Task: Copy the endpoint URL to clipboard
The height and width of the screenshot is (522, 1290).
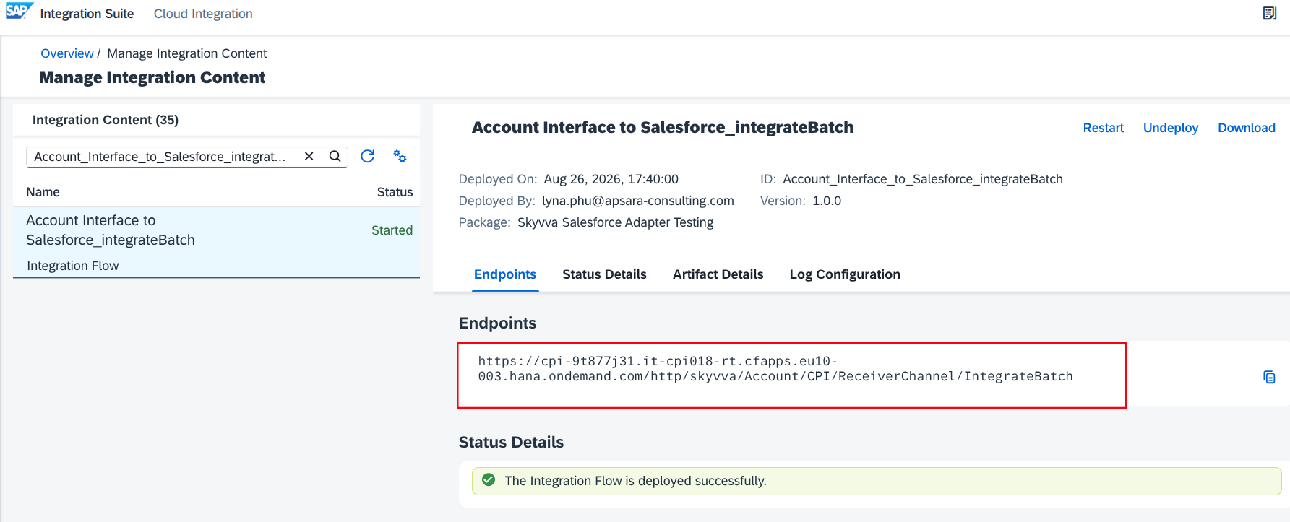Action: [x=1269, y=377]
